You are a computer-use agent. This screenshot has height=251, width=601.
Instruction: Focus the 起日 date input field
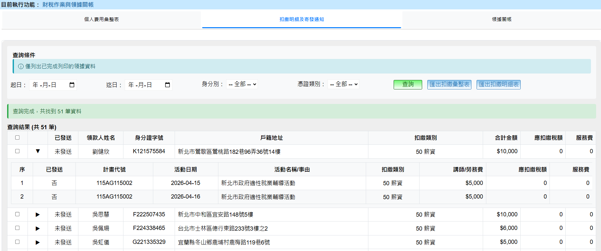53,85
